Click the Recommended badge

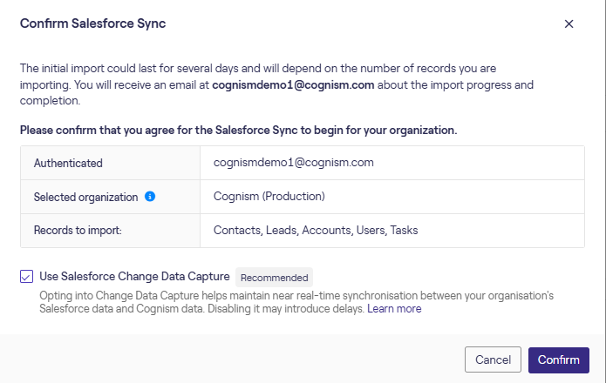tap(274, 278)
